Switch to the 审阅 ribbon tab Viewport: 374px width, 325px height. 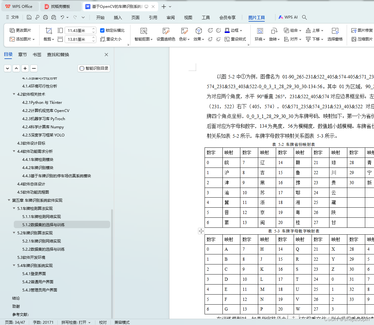click(171, 17)
